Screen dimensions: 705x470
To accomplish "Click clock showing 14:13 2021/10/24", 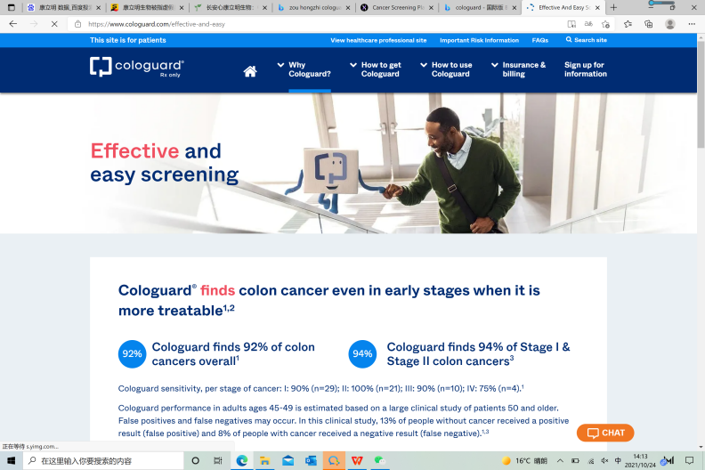I will pos(640,460).
